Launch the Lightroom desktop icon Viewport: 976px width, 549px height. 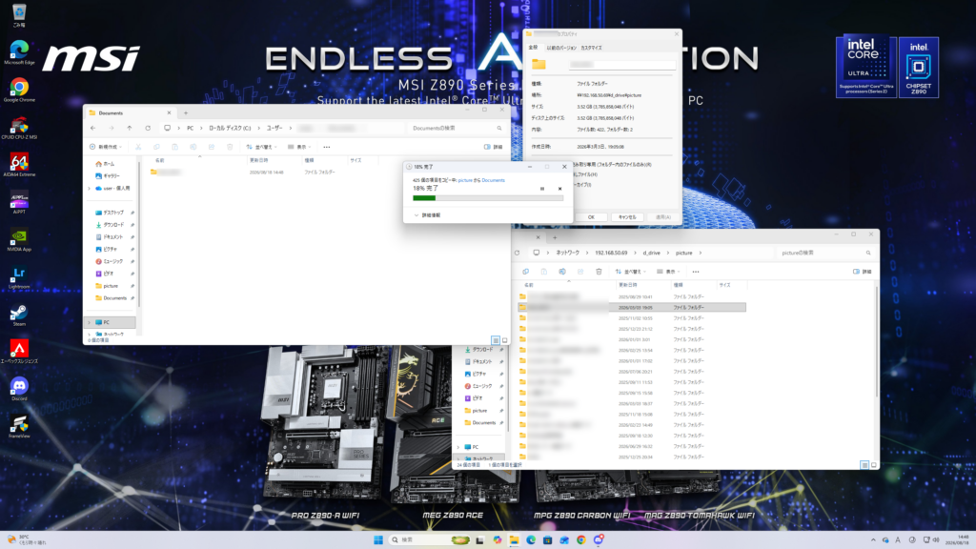[x=19, y=277]
